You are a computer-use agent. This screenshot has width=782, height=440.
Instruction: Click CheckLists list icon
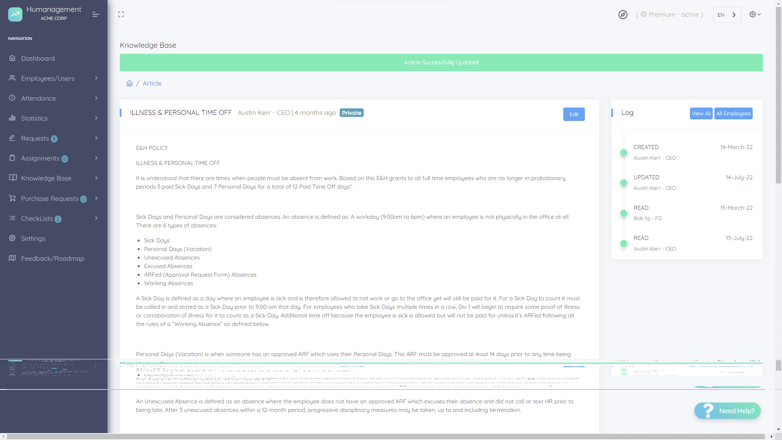[x=12, y=218]
